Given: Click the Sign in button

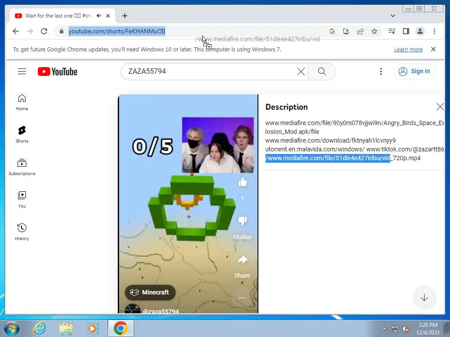Looking at the screenshot, I should coord(415,72).
